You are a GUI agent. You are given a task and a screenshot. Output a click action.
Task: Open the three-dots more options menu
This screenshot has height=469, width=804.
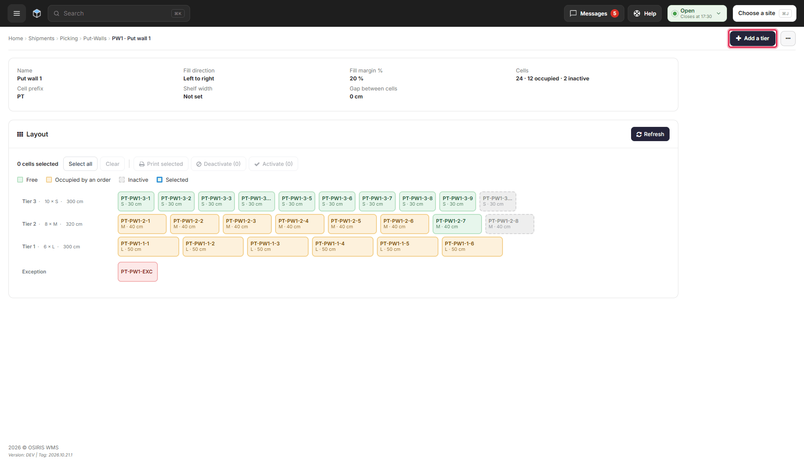pos(788,39)
